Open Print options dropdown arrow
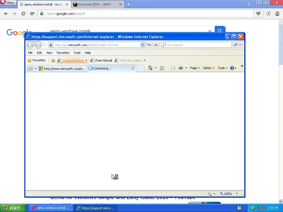The image size is (283, 212). (x=186, y=68)
